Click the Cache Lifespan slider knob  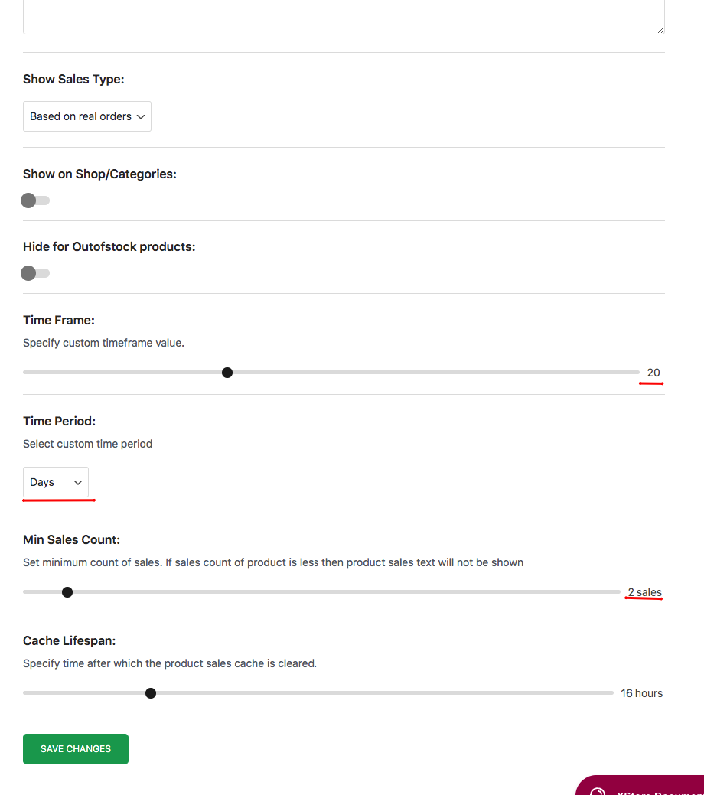(x=151, y=693)
